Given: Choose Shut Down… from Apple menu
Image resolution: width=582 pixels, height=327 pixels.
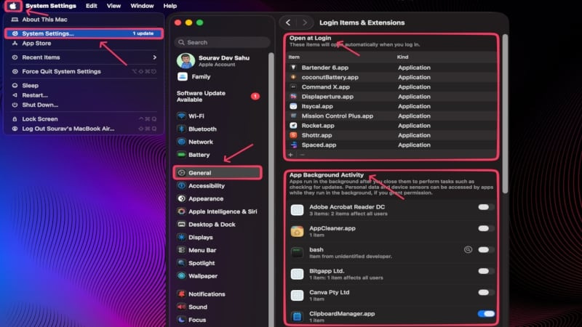Looking at the screenshot, I should 84,105.
